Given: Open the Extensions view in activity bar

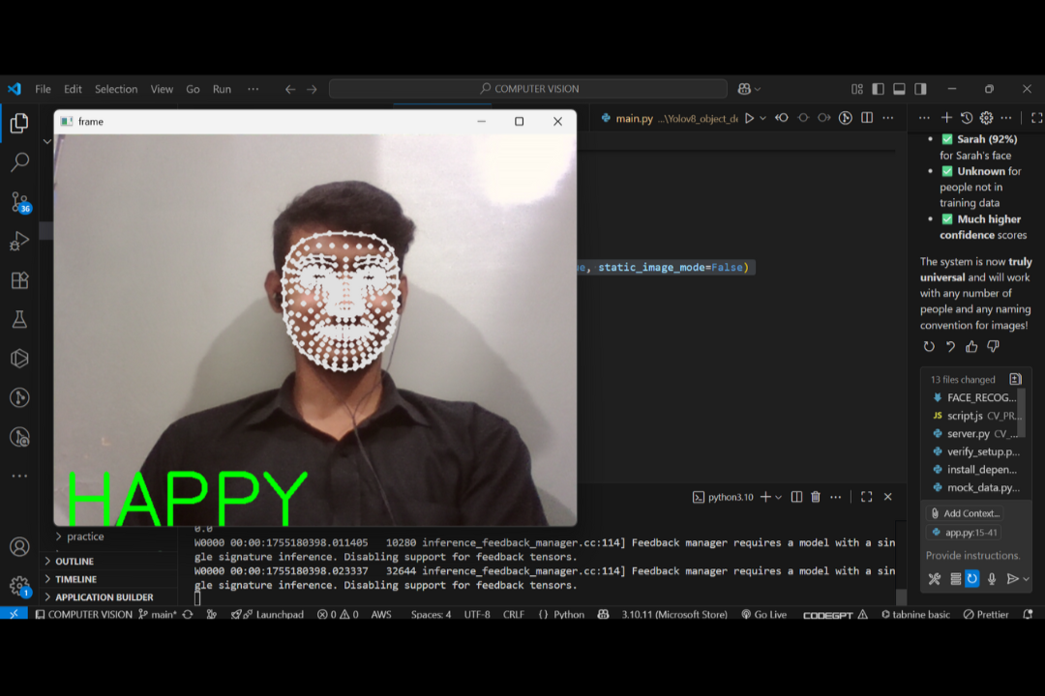Looking at the screenshot, I should click(19, 280).
